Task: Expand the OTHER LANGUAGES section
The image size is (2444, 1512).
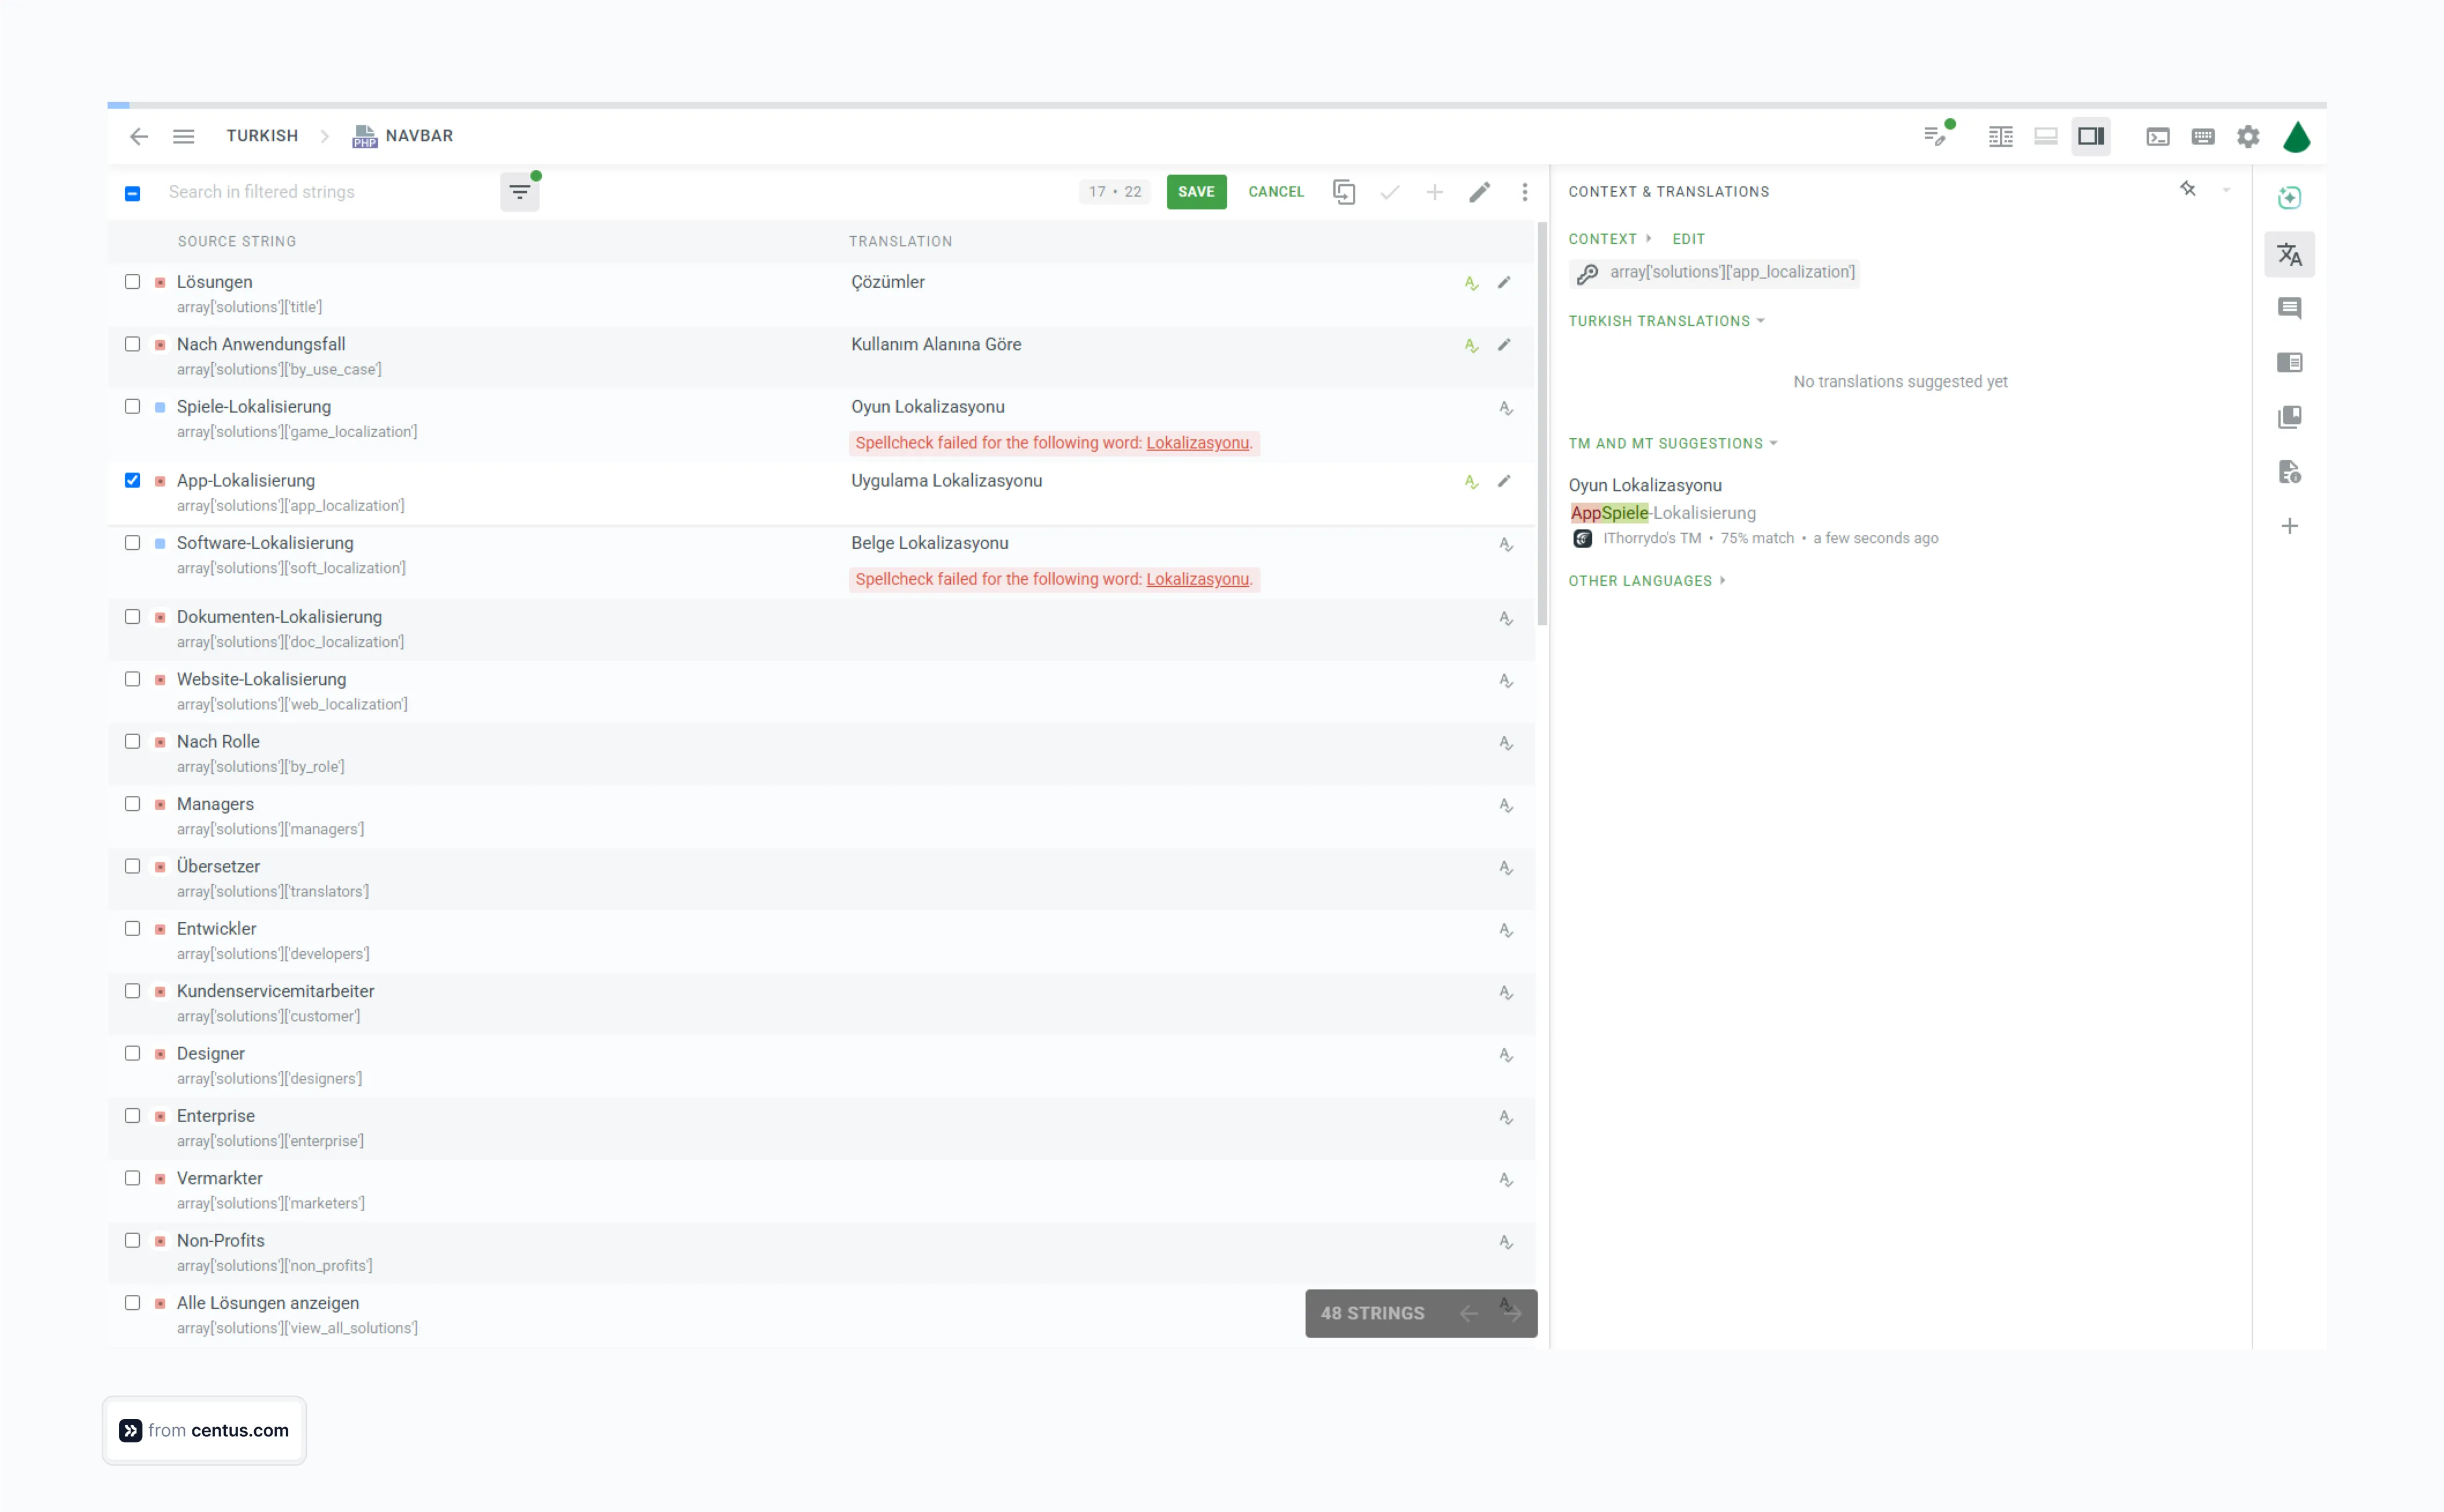Action: click(x=1722, y=580)
